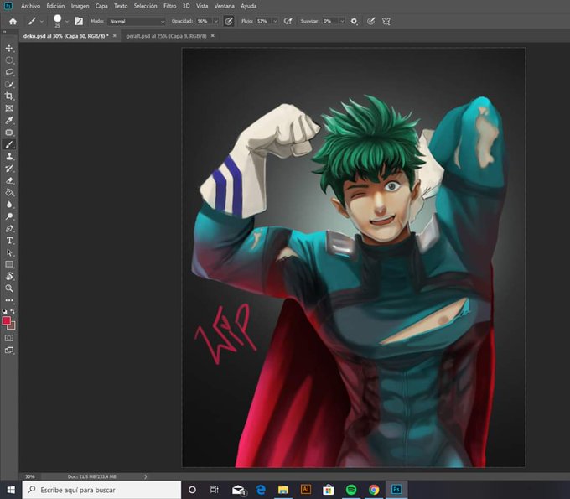The width and height of the screenshot is (570, 499).
Task: Go to the Home screen
Action: point(13,22)
